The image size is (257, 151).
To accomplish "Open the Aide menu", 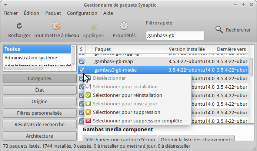I will [108, 13].
